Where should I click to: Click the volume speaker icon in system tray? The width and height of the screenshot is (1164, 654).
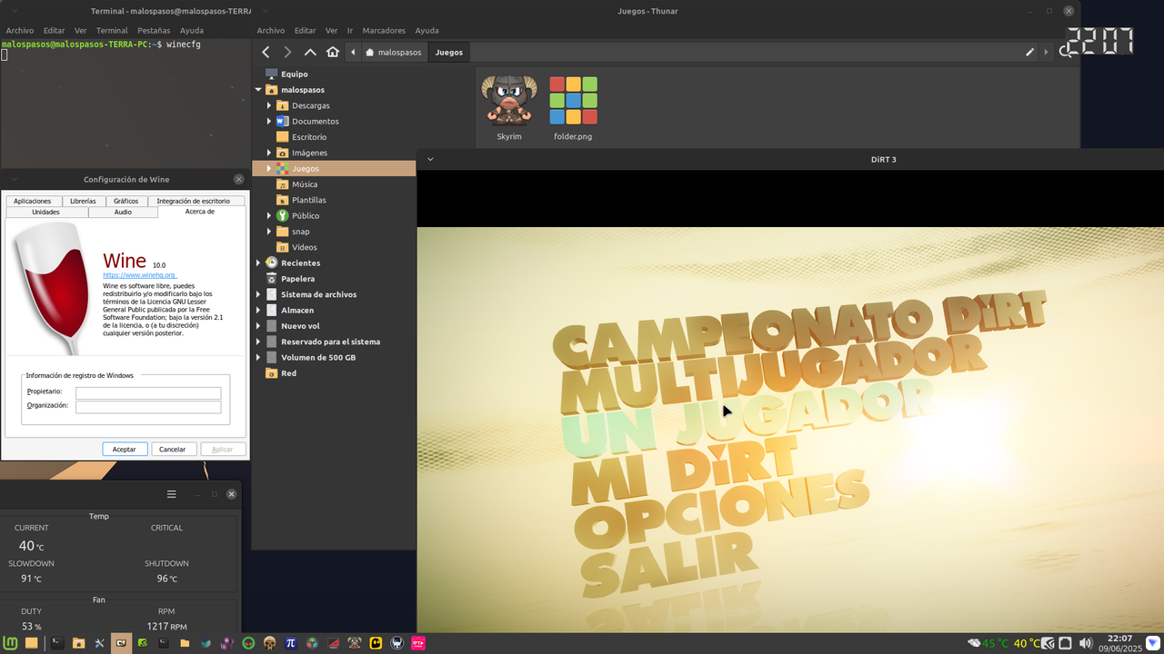point(1085,643)
